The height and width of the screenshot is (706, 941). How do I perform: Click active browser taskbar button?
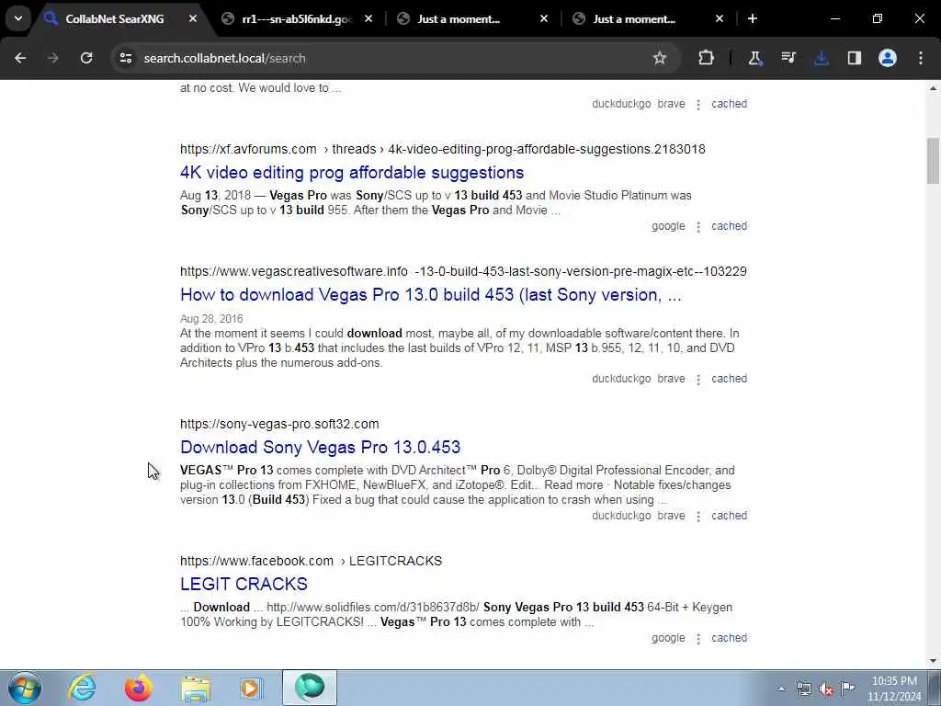[309, 688]
